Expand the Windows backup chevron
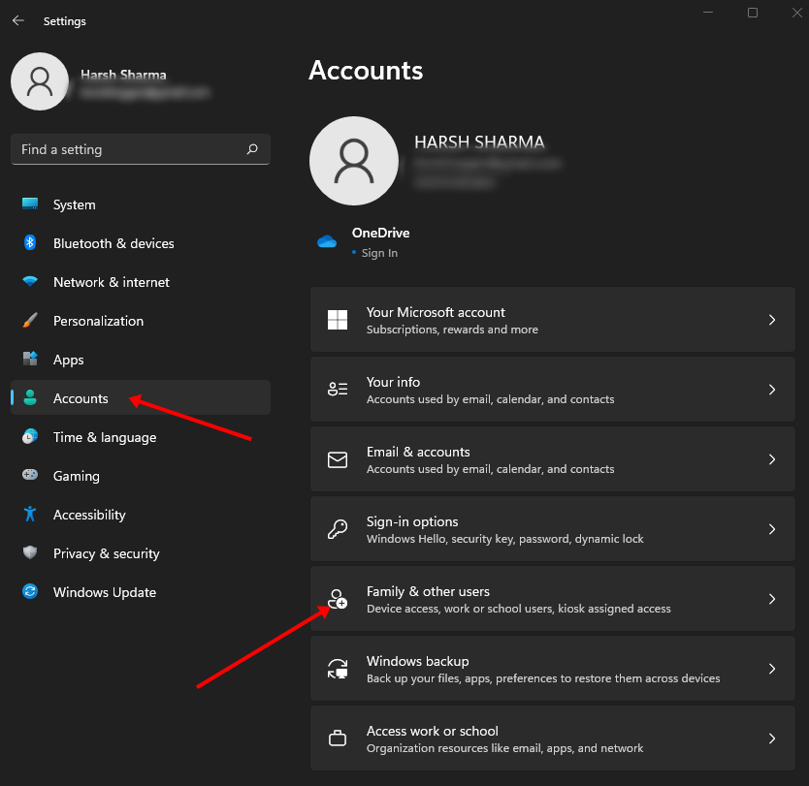The image size is (809, 786). point(772,669)
